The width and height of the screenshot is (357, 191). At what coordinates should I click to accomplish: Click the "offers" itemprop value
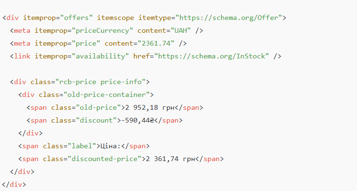[76, 18]
